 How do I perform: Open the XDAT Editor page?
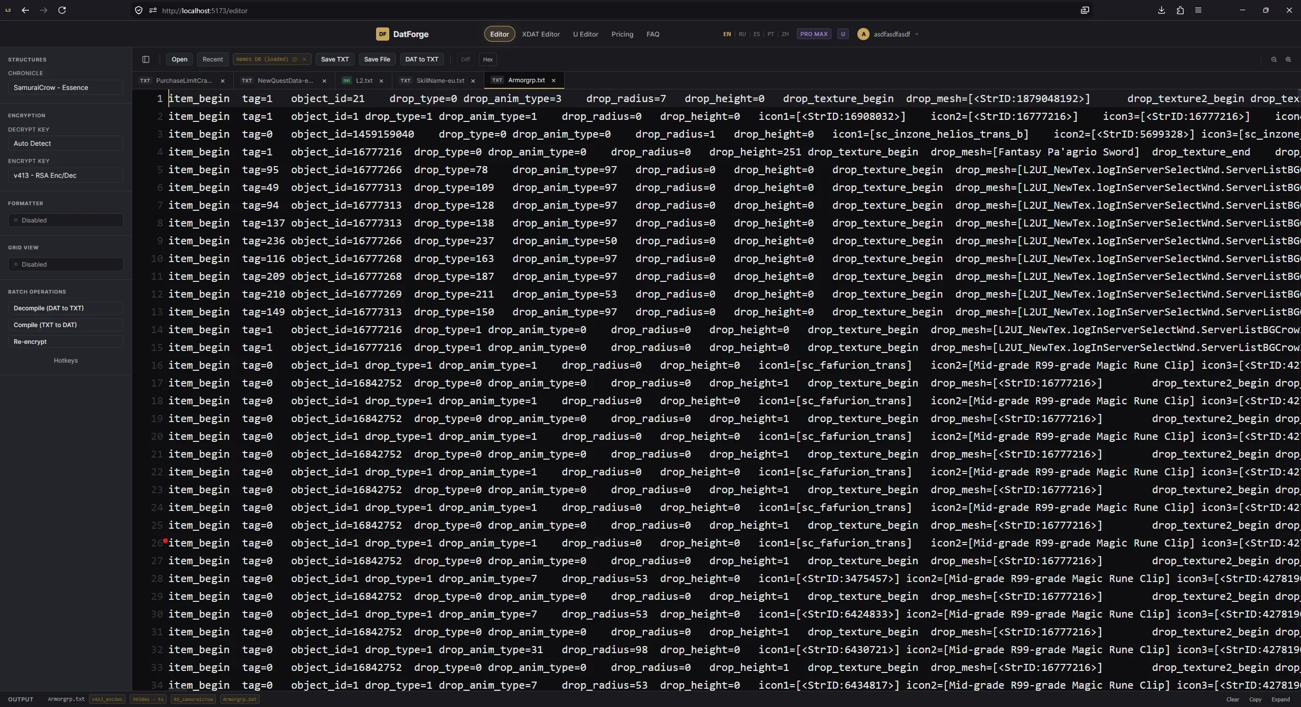click(541, 34)
